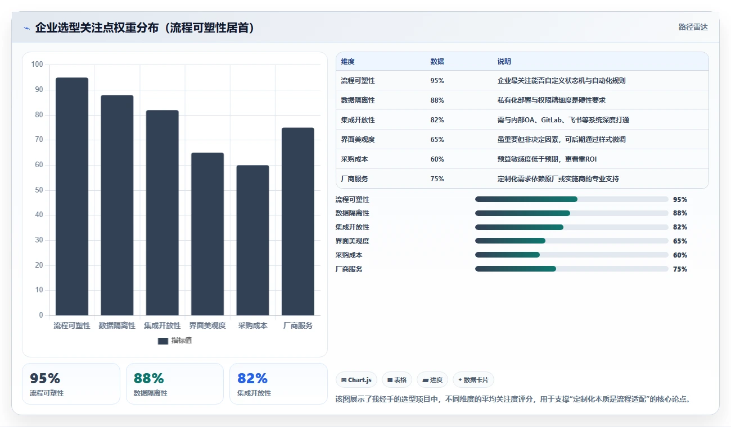Click the lightning icon beside the title

(x=27, y=28)
